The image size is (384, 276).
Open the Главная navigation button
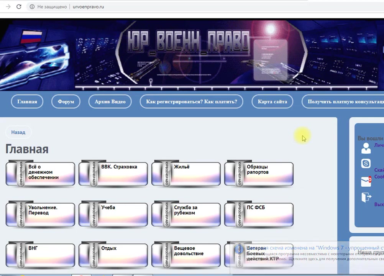27,101
